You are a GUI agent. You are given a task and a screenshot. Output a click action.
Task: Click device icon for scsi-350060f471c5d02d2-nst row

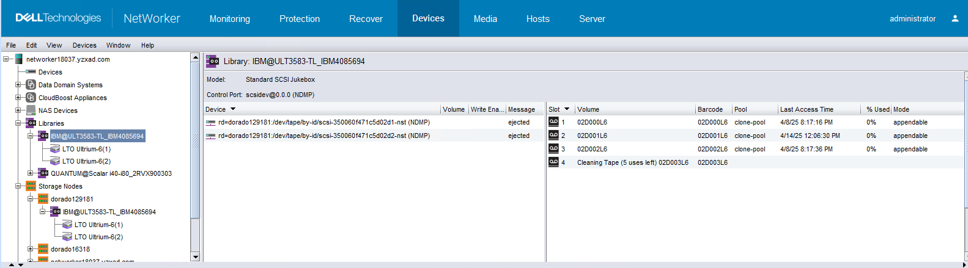coord(211,136)
